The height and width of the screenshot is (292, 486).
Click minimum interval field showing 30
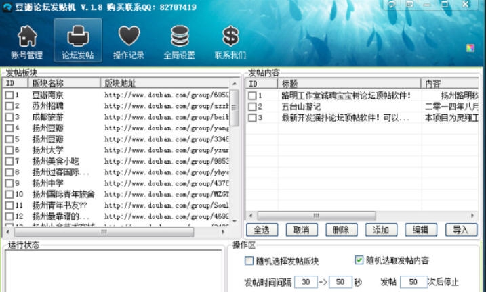click(306, 282)
